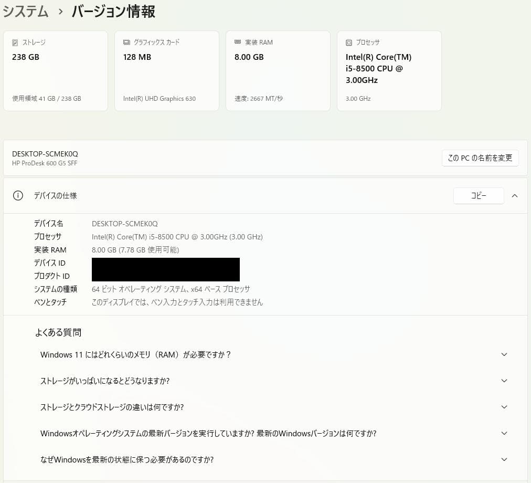Collapse the デバイスの仕様 section chevron
Viewport: 531px width, 483px height.
[x=515, y=195]
